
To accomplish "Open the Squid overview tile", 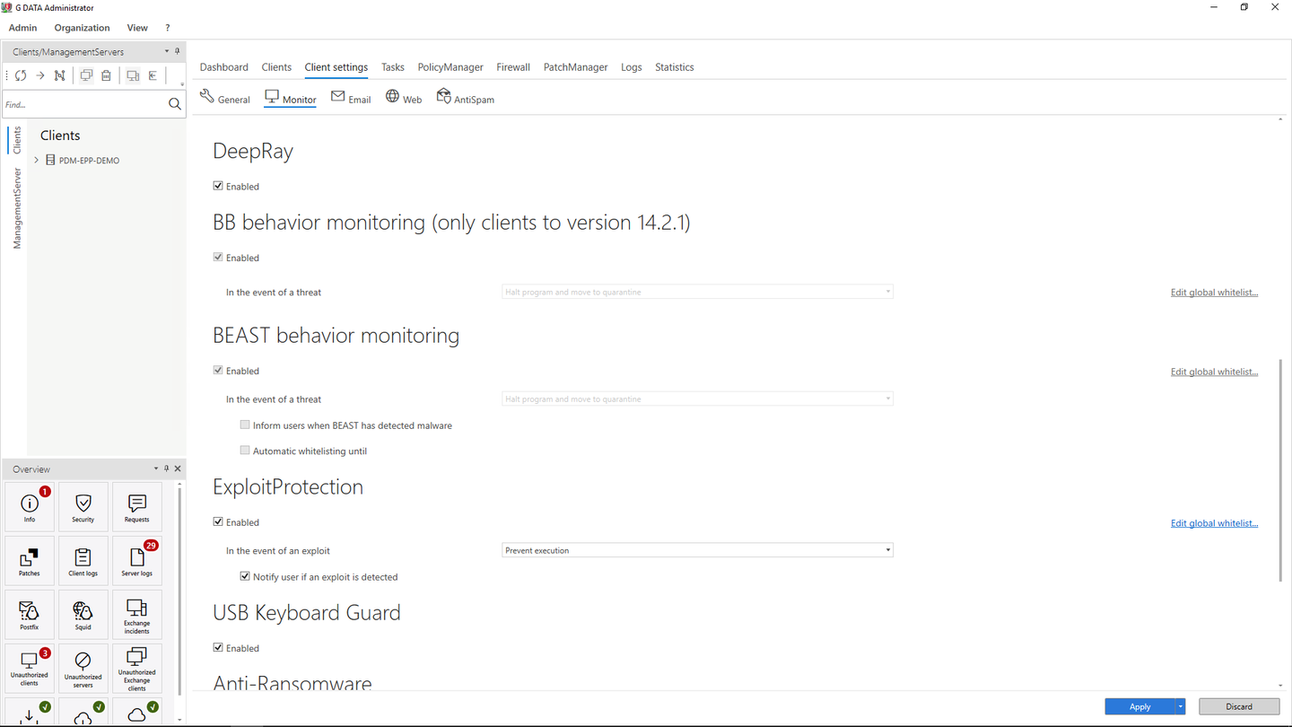I will 83,615.
